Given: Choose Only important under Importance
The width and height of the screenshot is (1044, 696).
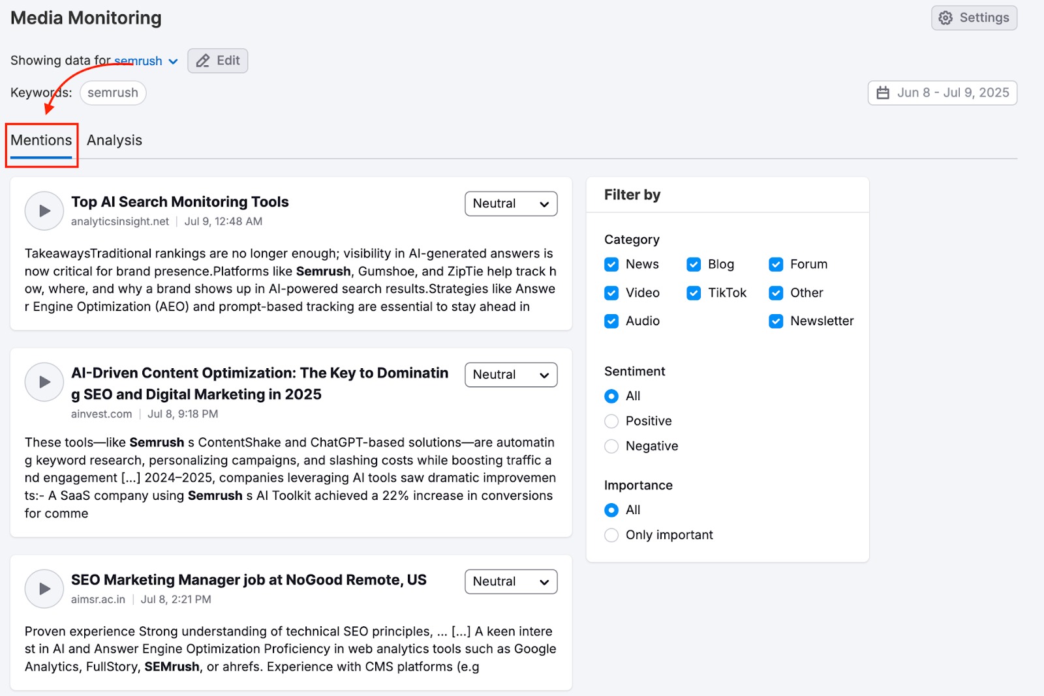Looking at the screenshot, I should (x=611, y=535).
